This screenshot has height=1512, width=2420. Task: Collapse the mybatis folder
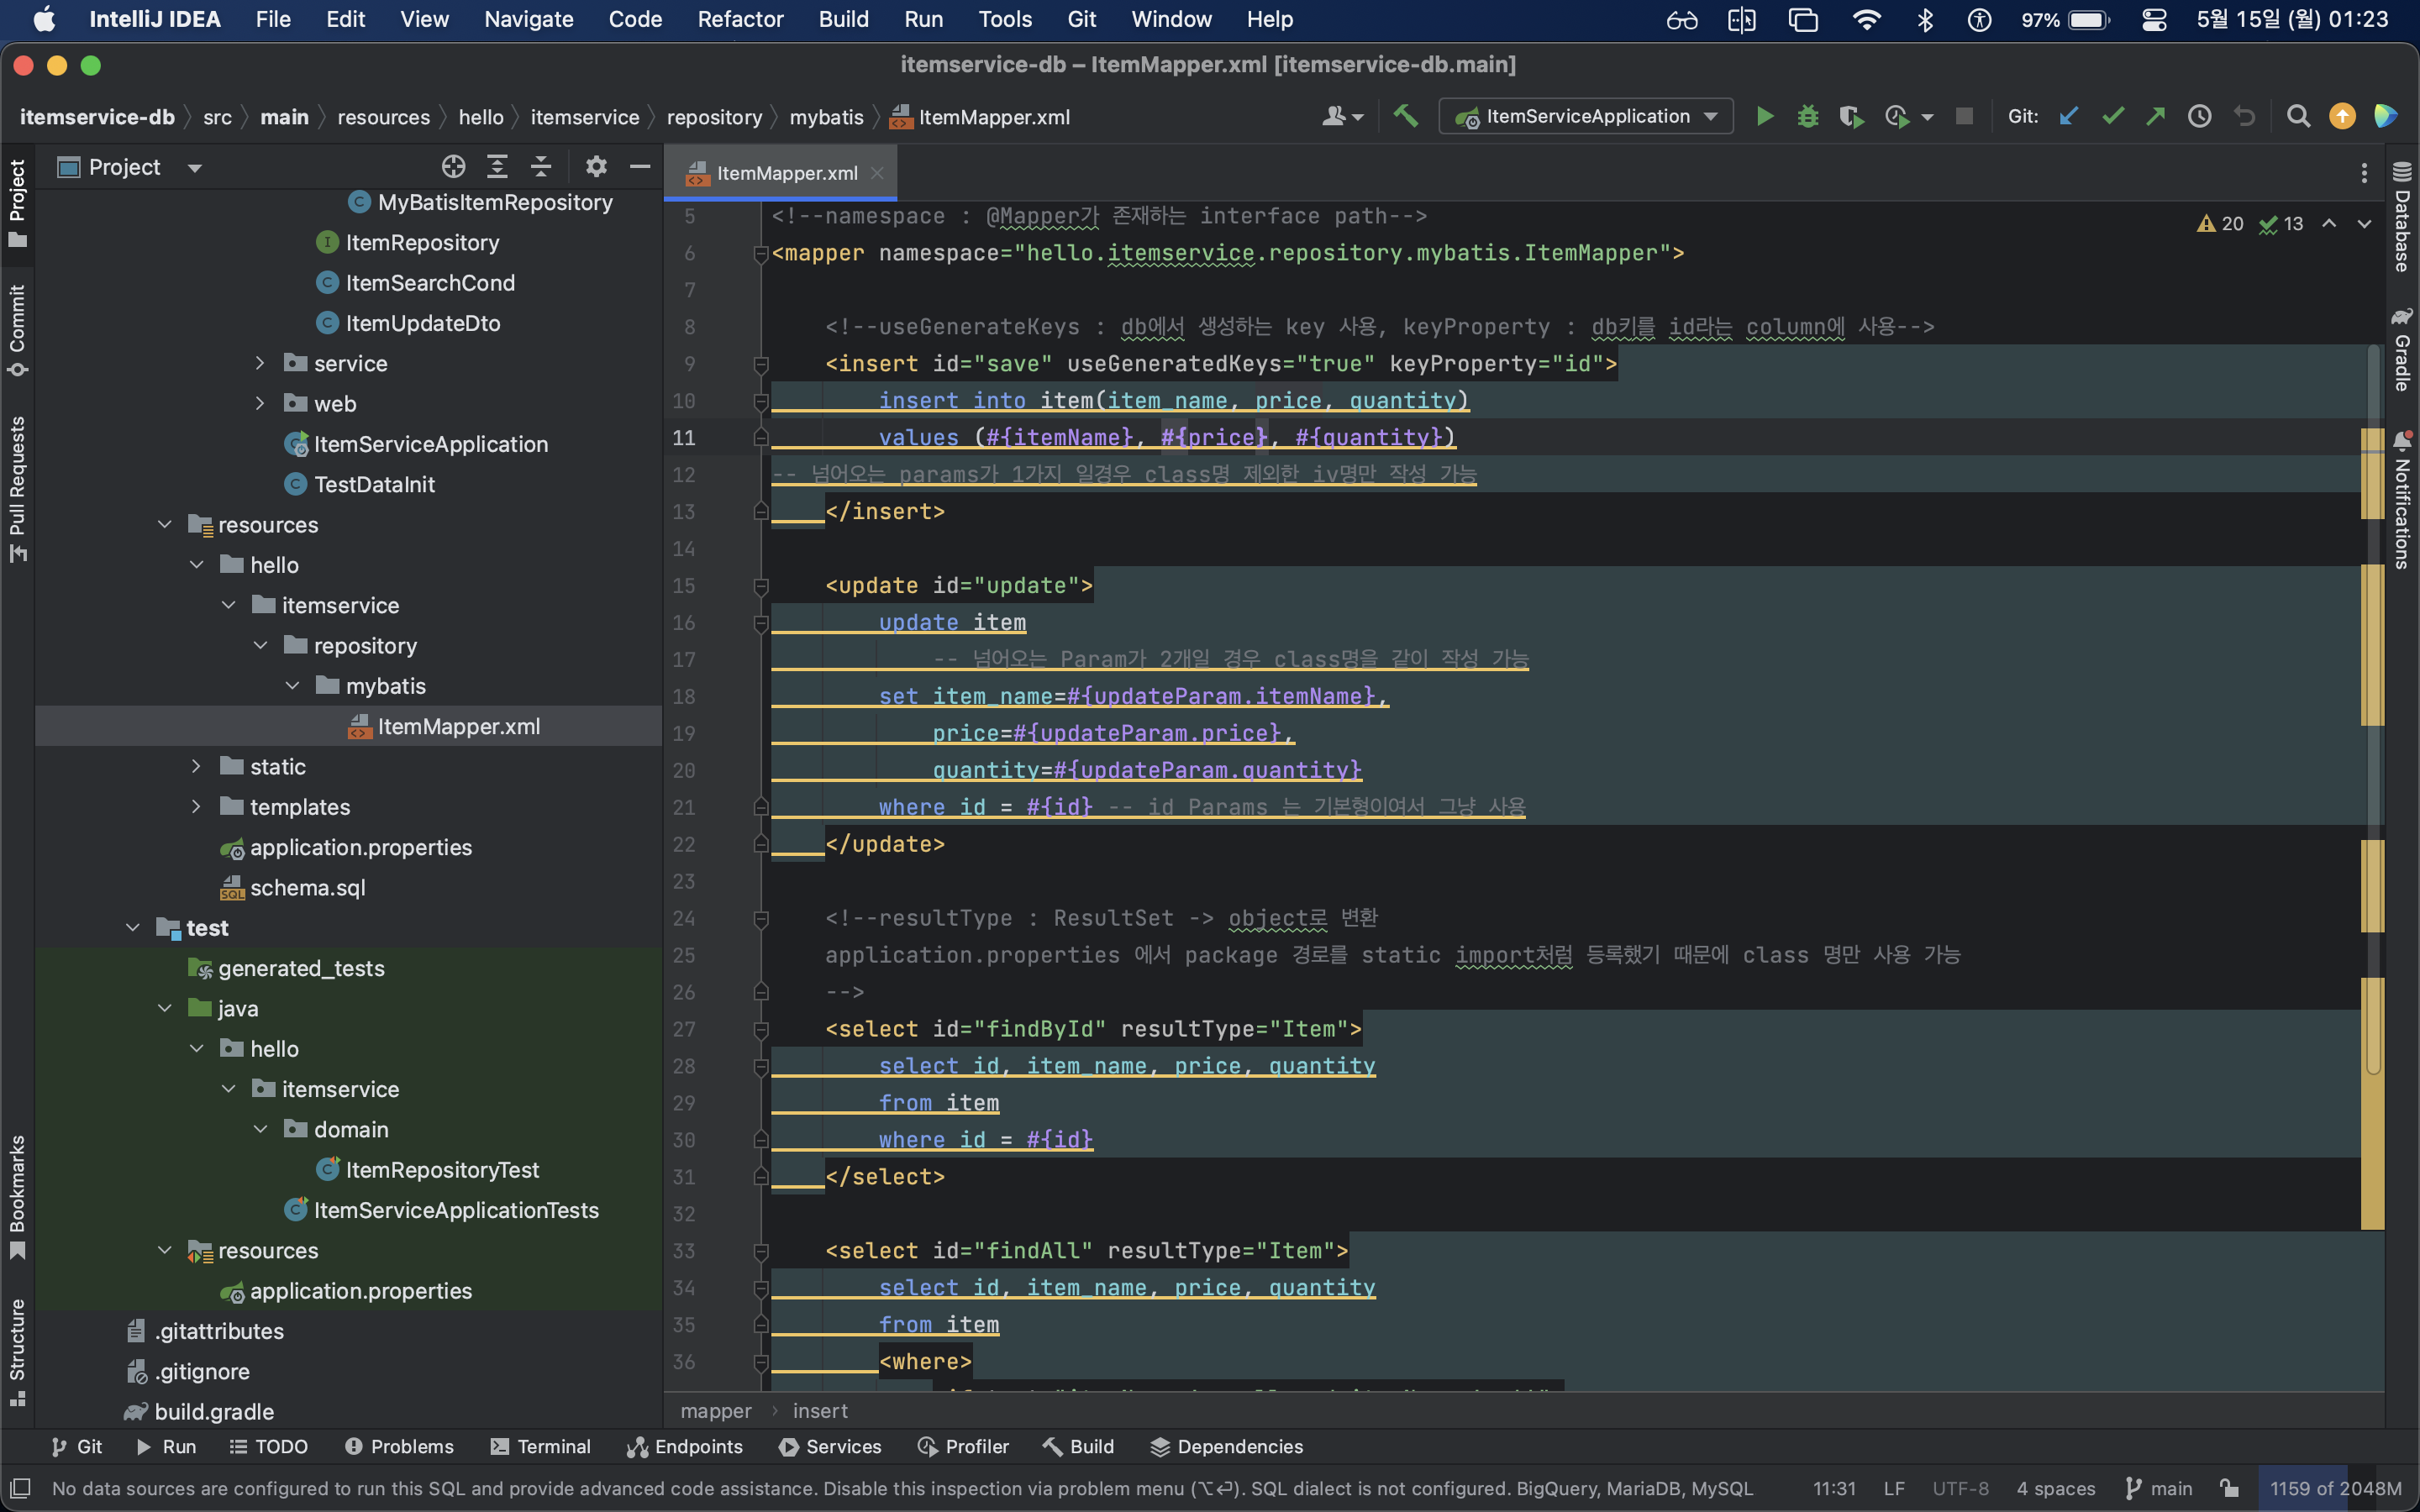pyautogui.click(x=292, y=686)
